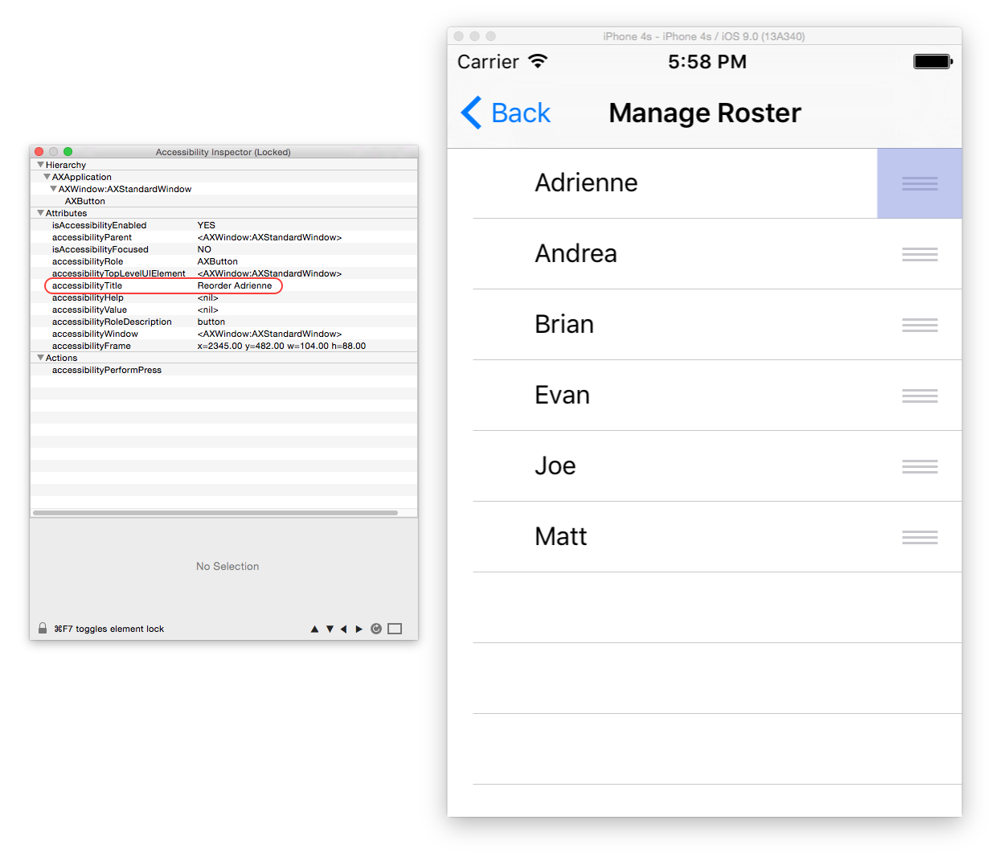Click the accessibilityWindow attribute label
Viewport: 996px width, 857px height.
[95, 334]
